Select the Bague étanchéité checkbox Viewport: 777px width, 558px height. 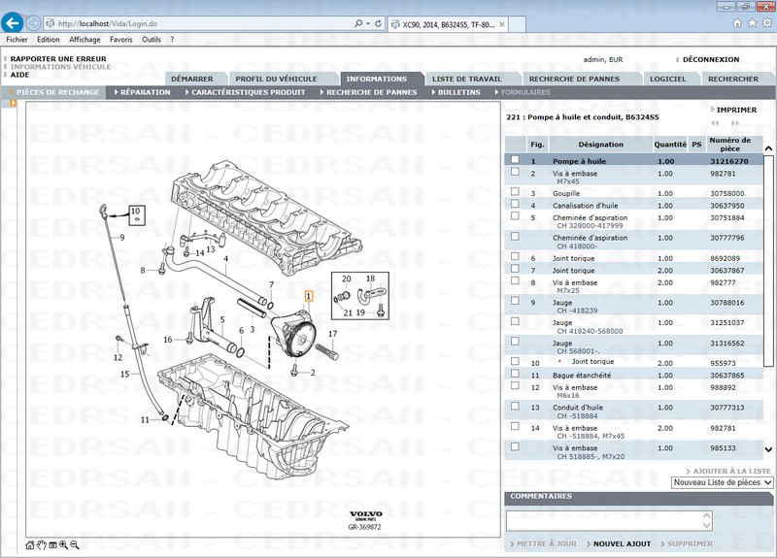click(515, 374)
